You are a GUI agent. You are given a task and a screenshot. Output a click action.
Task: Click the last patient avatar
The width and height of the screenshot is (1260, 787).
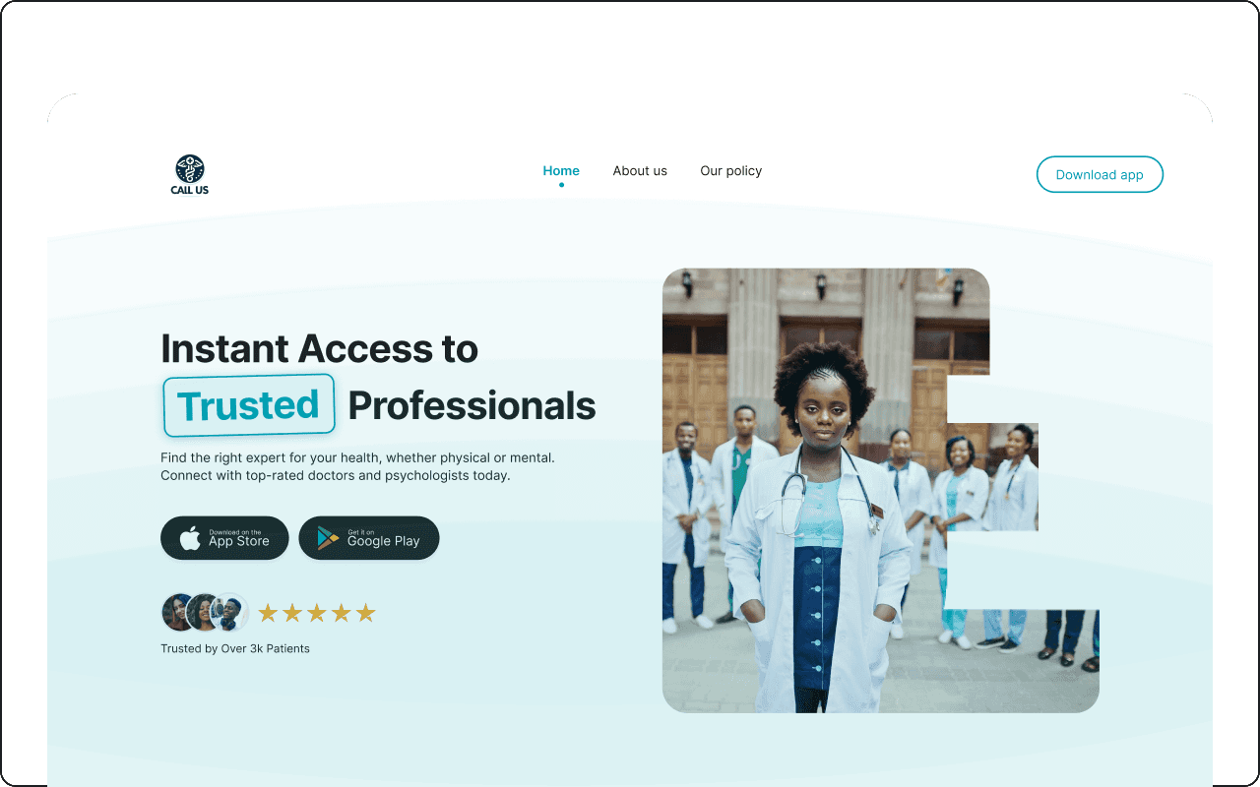coord(230,613)
